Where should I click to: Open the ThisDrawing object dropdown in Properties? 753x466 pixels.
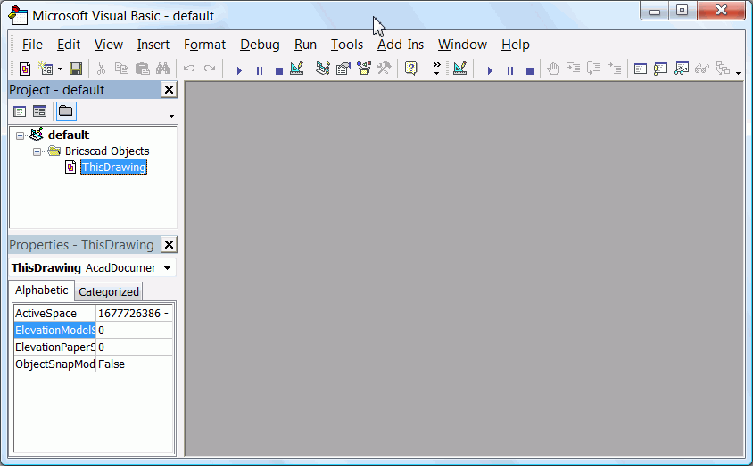[x=167, y=268]
